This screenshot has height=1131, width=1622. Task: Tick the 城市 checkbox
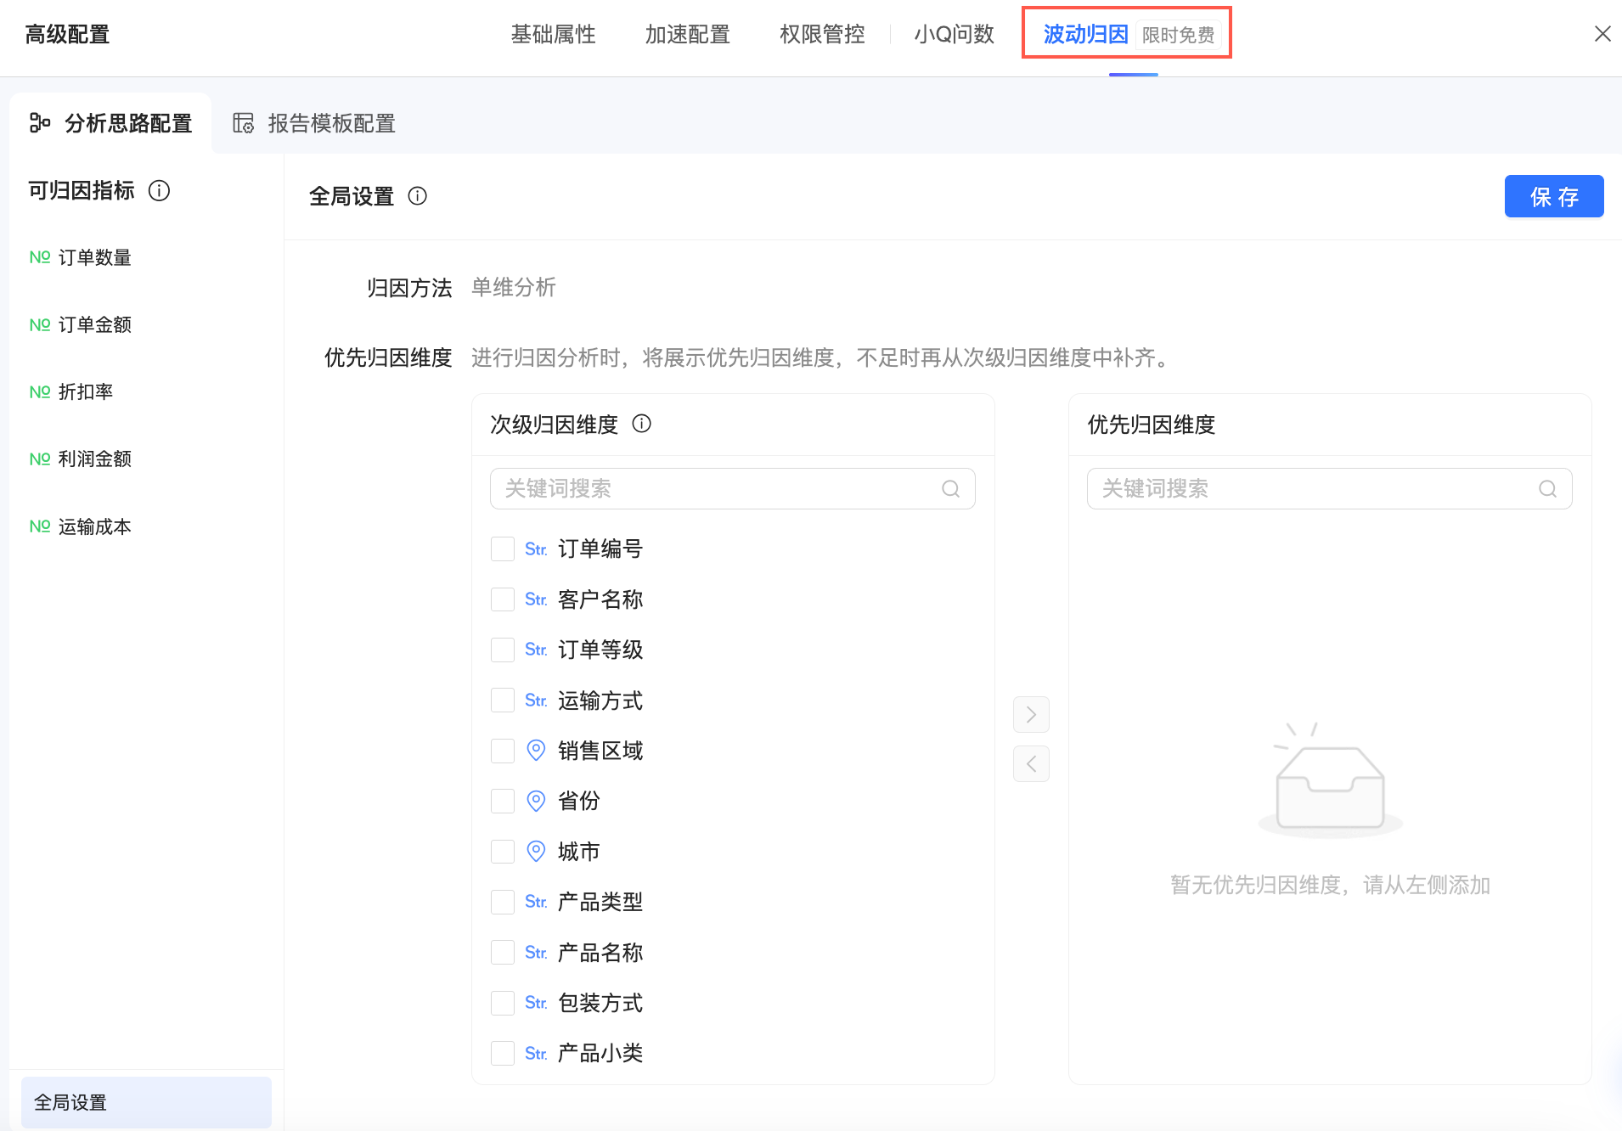coord(503,852)
